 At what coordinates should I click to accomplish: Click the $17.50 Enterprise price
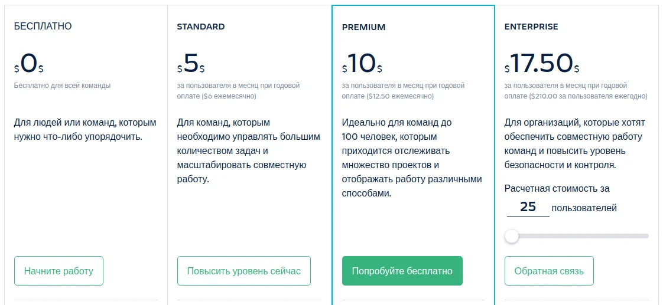(542, 64)
